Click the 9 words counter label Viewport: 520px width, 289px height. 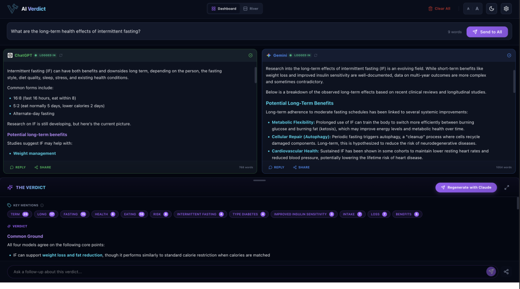click(454, 32)
